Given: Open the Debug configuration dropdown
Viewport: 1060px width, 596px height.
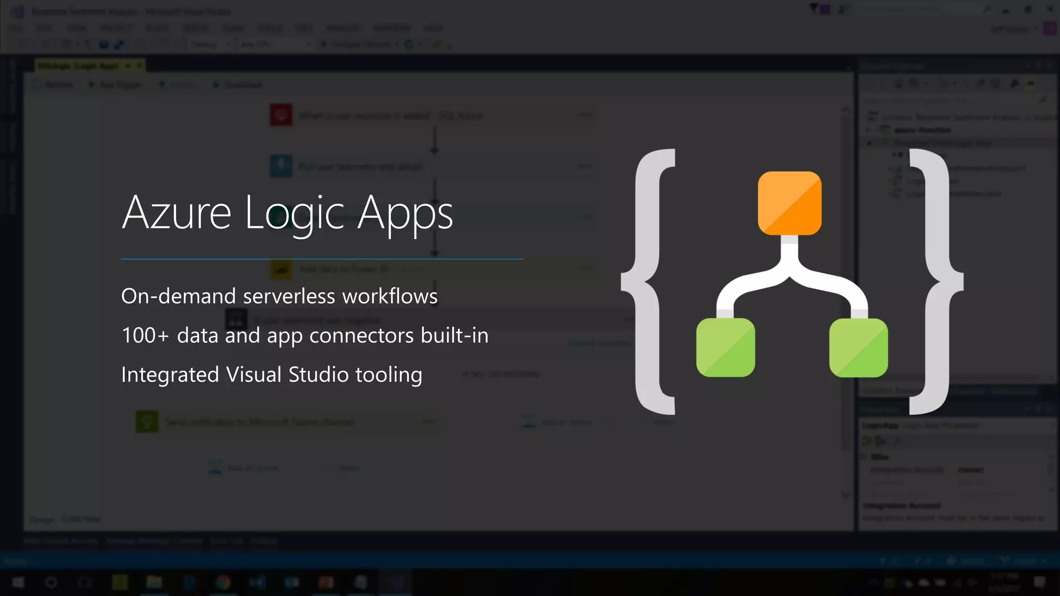Looking at the screenshot, I should 211,44.
